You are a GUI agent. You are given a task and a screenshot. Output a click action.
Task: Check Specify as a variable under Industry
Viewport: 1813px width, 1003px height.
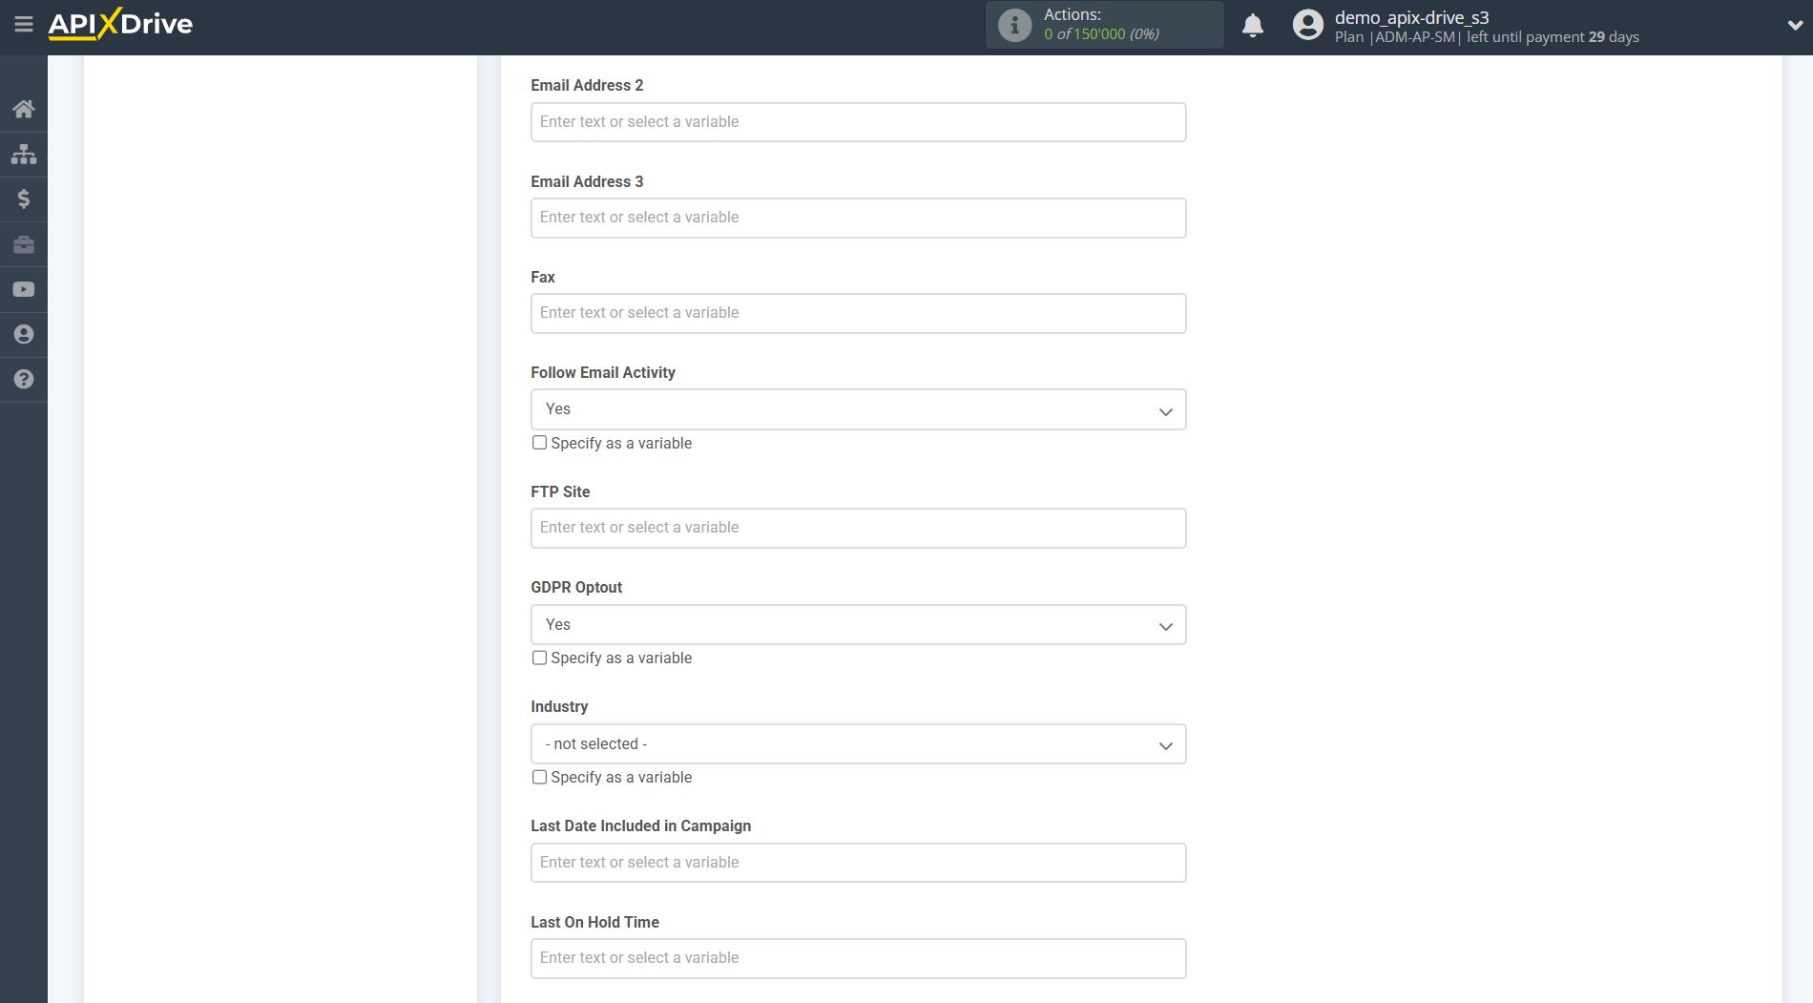[539, 777]
